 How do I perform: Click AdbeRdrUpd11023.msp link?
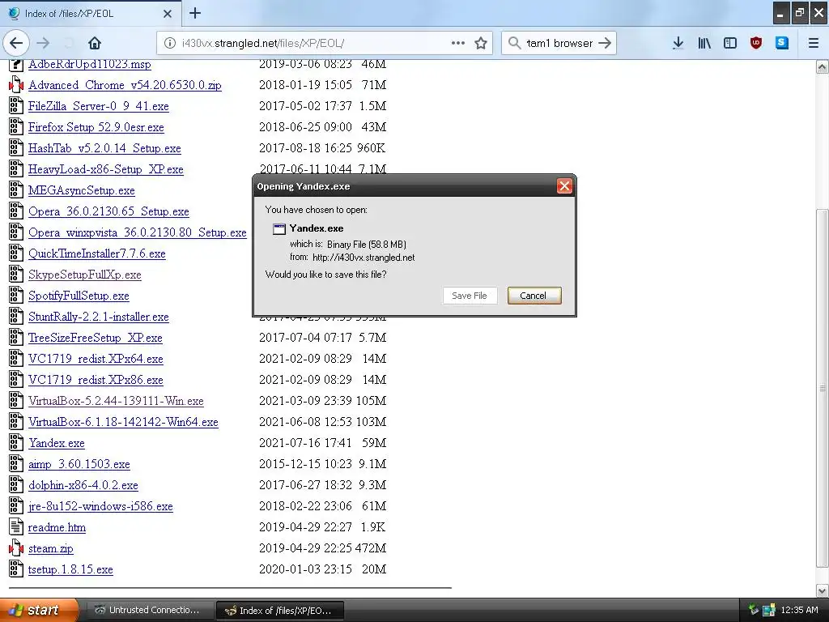point(89,65)
